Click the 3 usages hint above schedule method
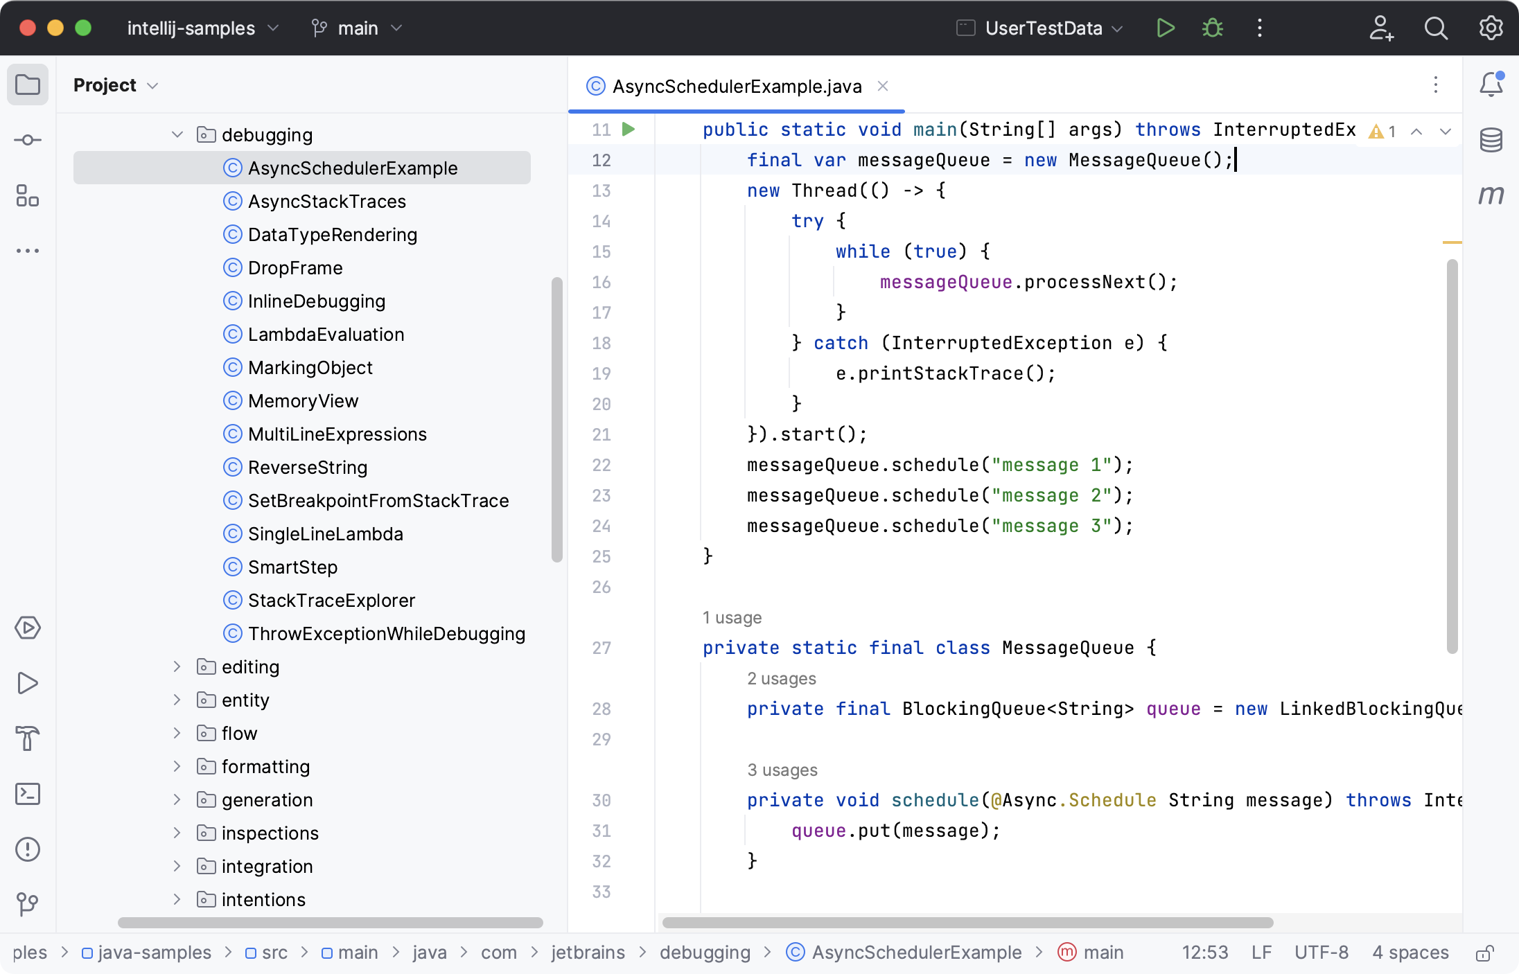This screenshot has height=974, width=1519. (x=783, y=770)
